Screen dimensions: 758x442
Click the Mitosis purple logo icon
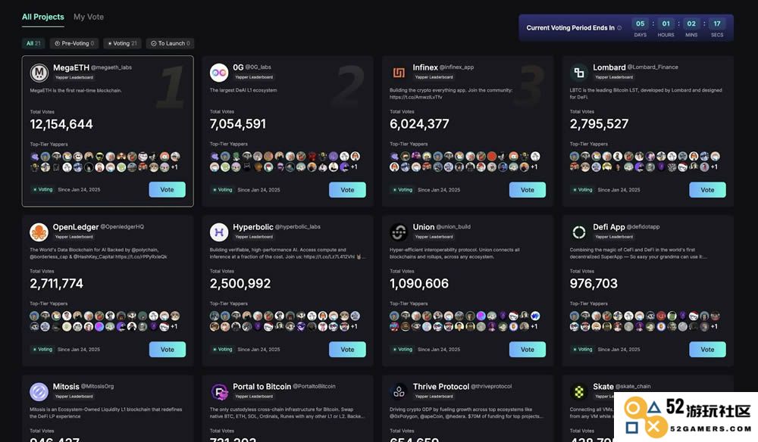click(x=39, y=392)
